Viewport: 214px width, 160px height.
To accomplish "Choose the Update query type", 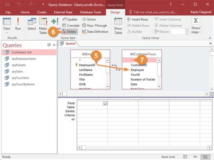I will 70,20.
